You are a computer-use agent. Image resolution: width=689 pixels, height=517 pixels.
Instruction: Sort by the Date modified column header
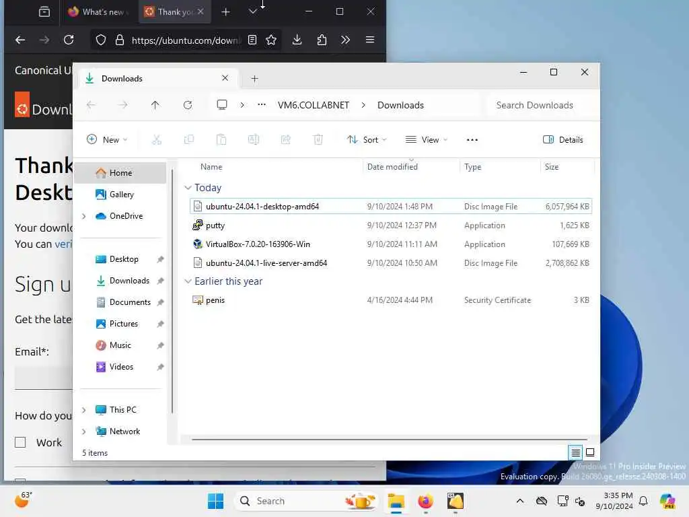[x=392, y=167]
